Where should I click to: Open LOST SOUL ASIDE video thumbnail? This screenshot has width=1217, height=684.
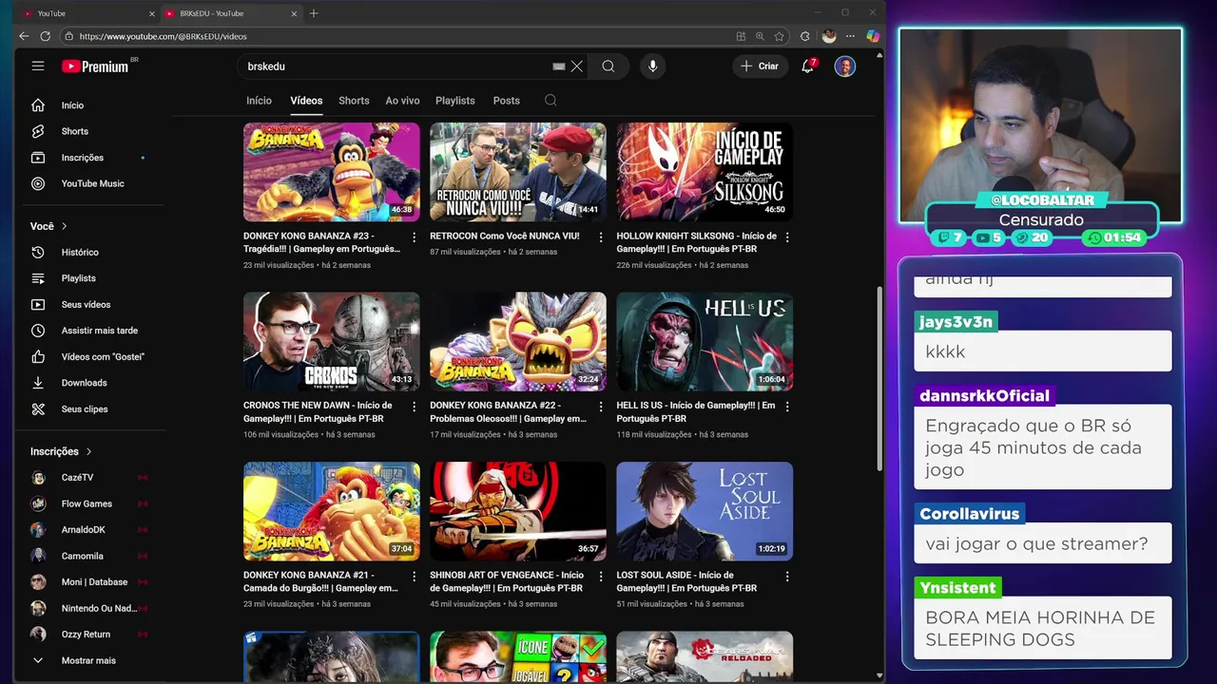[x=705, y=511]
